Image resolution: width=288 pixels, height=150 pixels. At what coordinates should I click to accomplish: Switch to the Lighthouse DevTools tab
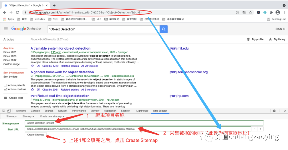[x=142, y=111]
